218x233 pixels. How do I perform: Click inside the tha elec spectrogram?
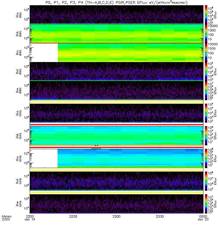tap(117, 15)
